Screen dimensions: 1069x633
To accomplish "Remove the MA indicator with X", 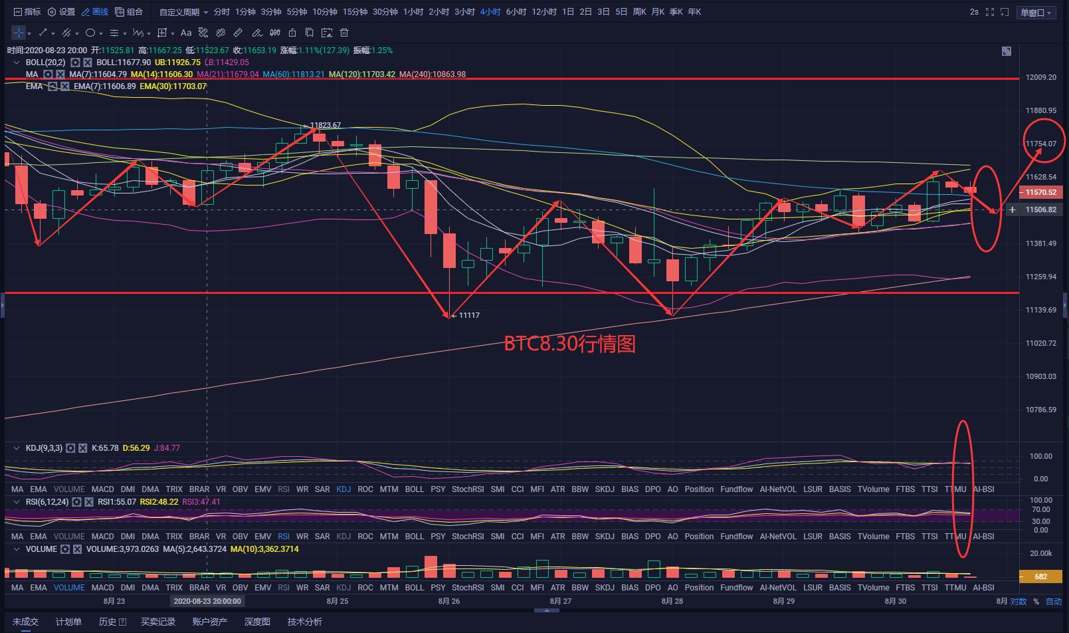I will point(60,74).
